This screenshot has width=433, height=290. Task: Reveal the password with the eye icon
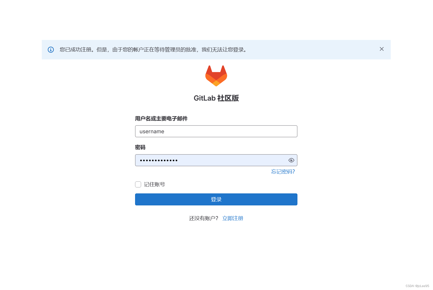pos(291,160)
